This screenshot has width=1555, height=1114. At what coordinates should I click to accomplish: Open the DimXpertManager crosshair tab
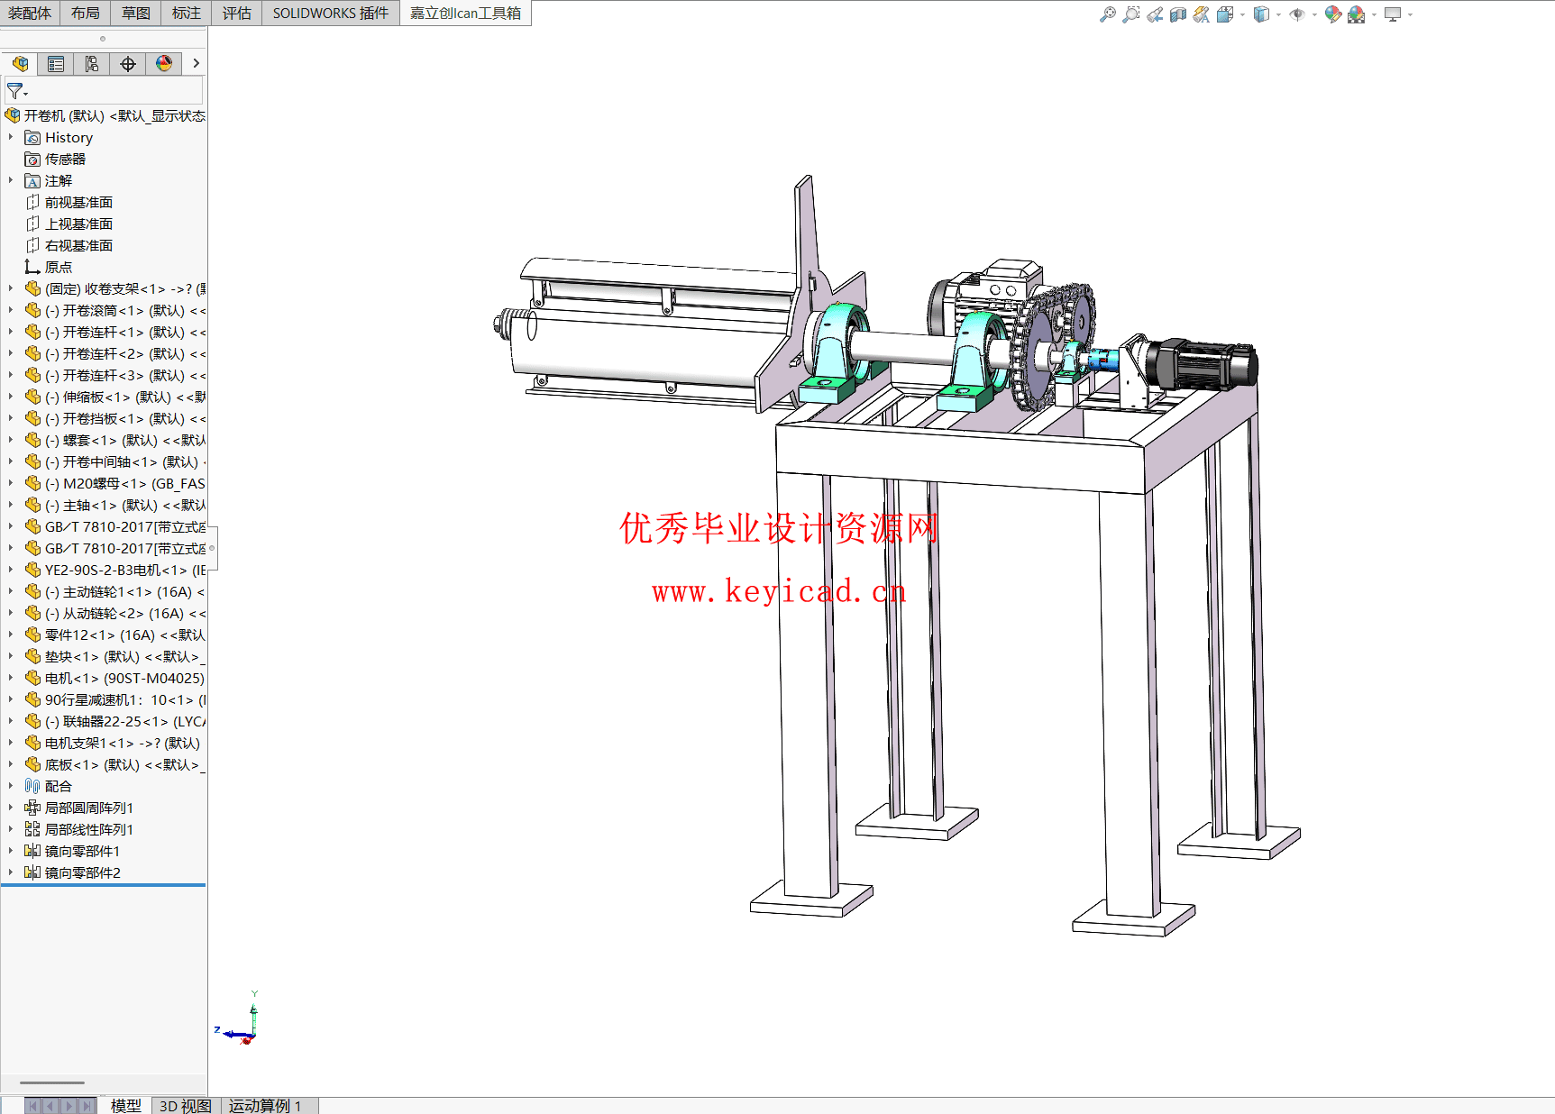tap(128, 64)
